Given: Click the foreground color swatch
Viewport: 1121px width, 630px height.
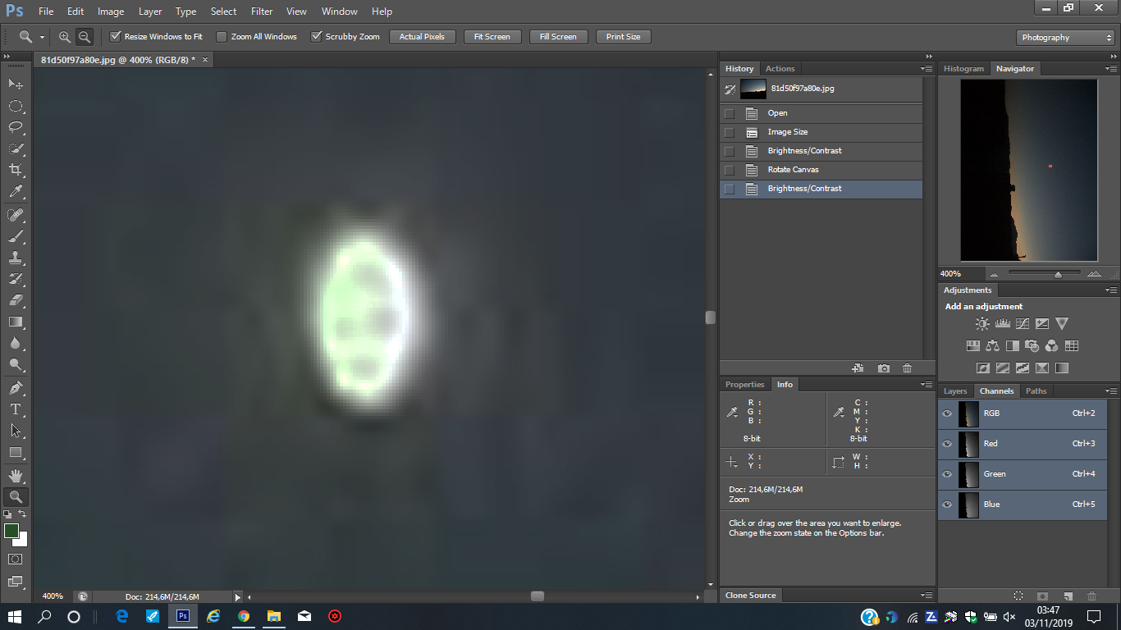Looking at the screenshot, I should tap(11, 531).
